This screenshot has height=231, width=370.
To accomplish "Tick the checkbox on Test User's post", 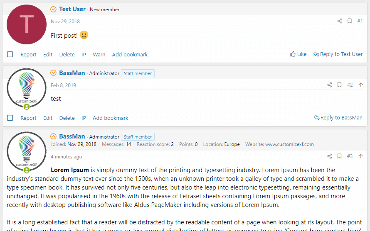I will (10, 54).
